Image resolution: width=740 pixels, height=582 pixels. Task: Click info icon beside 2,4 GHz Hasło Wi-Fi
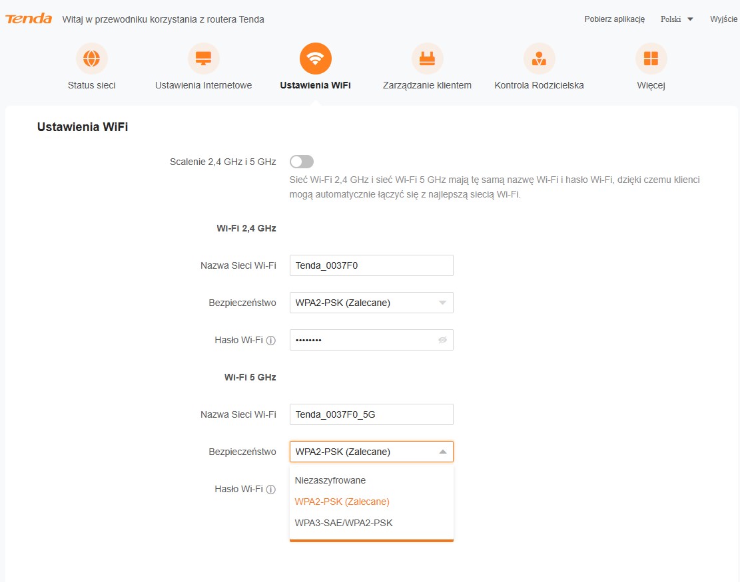click(x=271, y=341)
